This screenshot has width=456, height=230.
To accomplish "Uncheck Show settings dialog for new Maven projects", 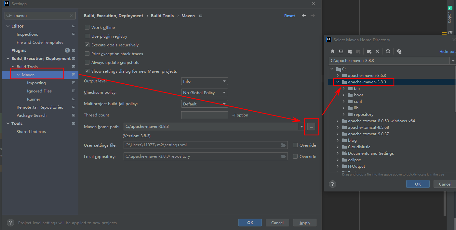I will click(x=87, y=71).
